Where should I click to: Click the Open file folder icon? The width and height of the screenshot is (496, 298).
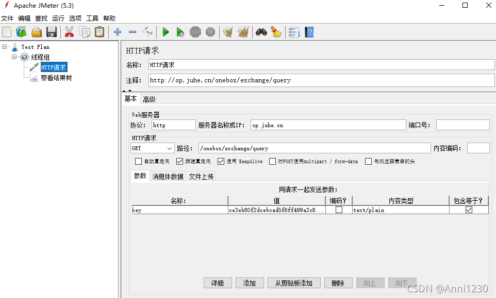pos(37,32)
